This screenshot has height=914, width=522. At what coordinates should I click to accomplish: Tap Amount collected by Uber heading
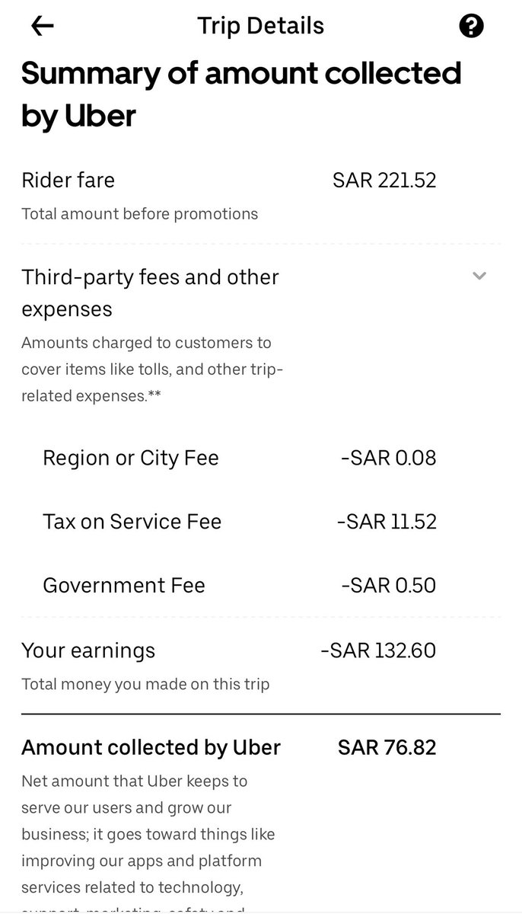click(151, 747)
